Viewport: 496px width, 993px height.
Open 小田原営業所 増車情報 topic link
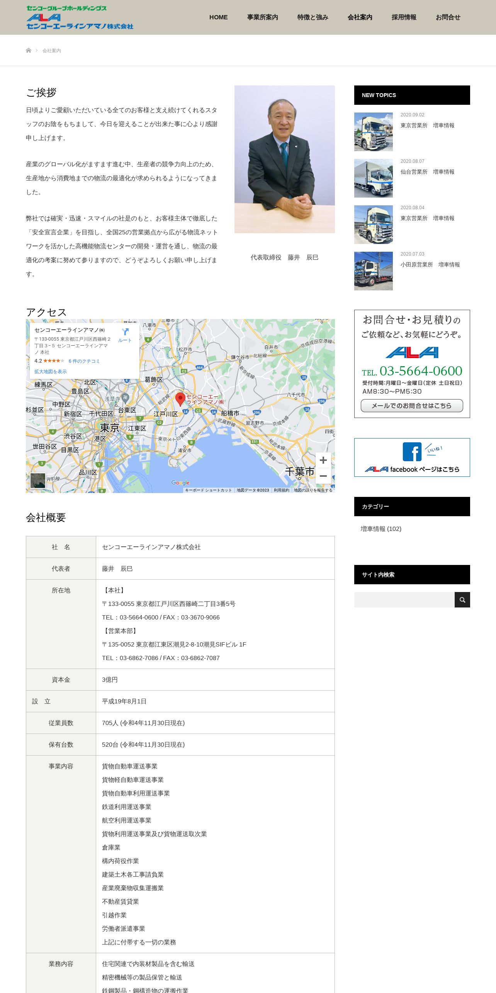tap(430, 265)
